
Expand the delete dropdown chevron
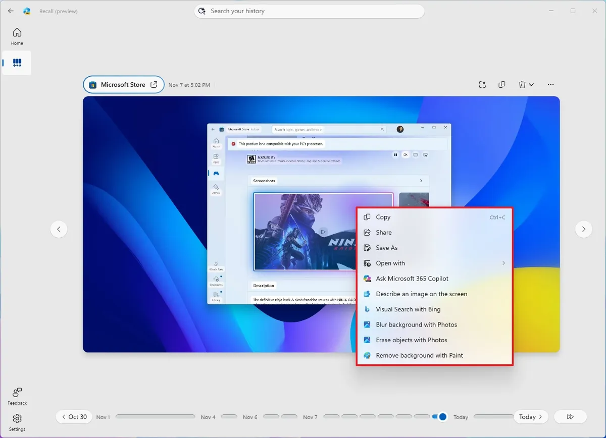click(531, 84)
